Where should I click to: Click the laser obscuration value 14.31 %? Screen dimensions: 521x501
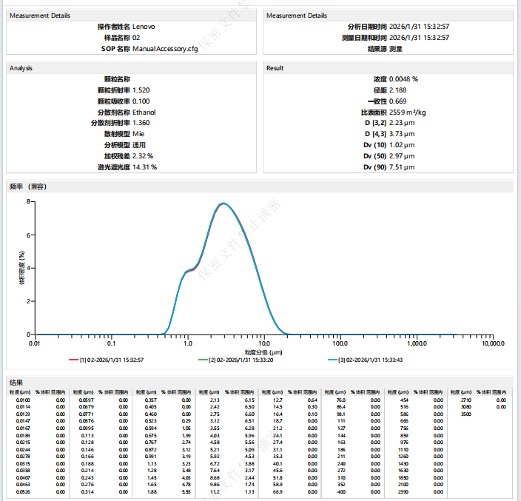click(144, 167)
